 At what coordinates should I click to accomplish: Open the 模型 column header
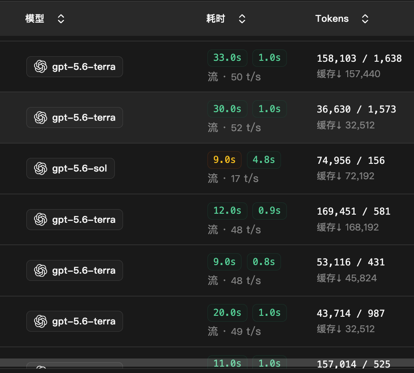coord(34,19)
